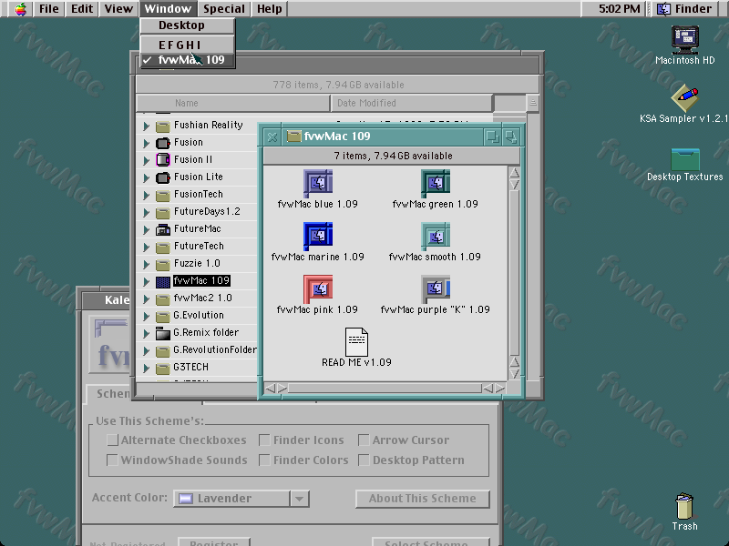Screen dimensions: 729x546
Task: Click the WindowShade collapse box of fvwMac 109
Action: (511, 136)
